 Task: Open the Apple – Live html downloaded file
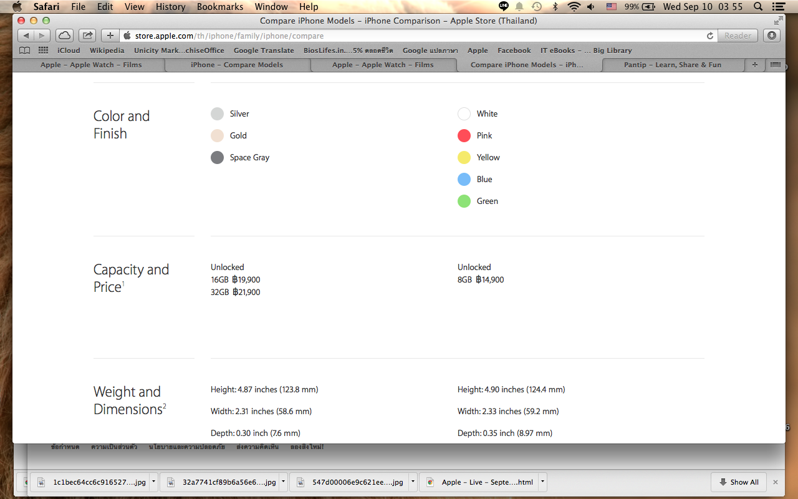(479, 482)
